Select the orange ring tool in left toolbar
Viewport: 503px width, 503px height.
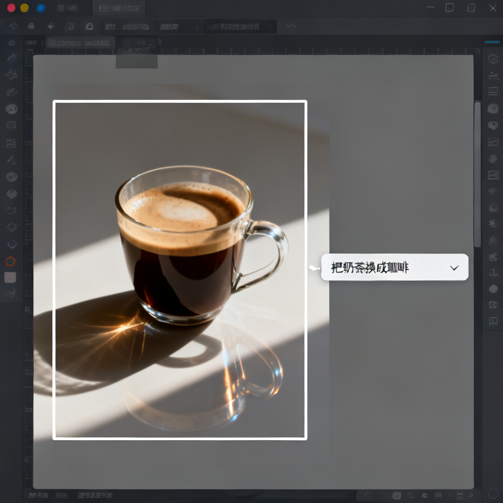[x=11, y=261]
